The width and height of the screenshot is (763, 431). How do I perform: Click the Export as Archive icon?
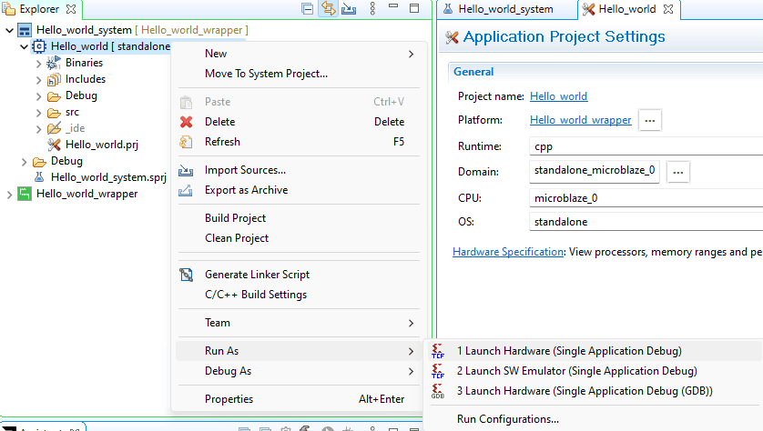[x=187, y=190]
